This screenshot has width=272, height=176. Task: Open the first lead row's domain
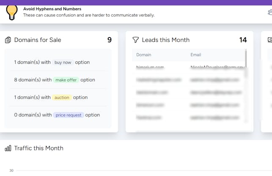pyautogui.click(x=150, y=67)
